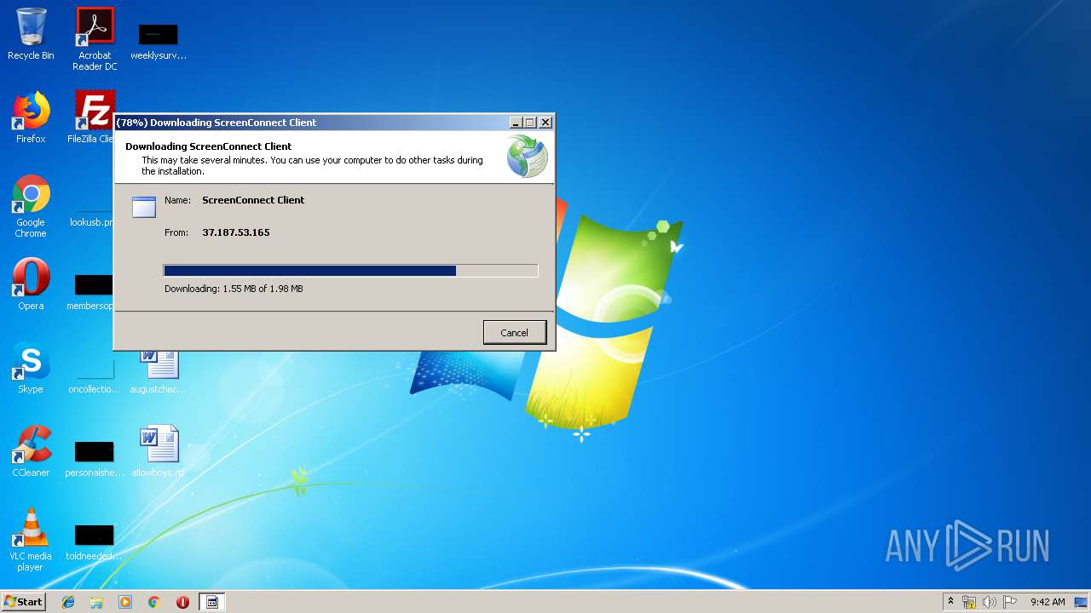The image size is (1091, 613).
Task: Click the ScreenConnect Client name text
Action: pos(253,200)
